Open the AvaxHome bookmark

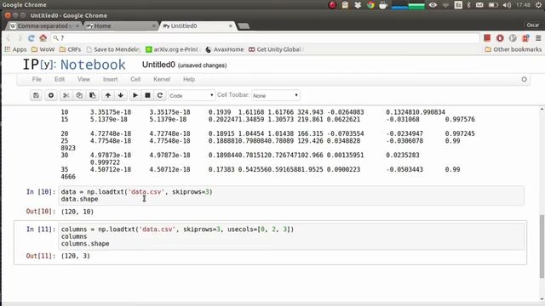pos(225,49)
